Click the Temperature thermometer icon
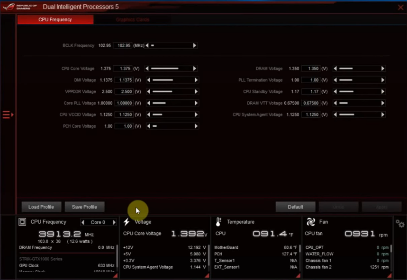 tap(218, 222)
